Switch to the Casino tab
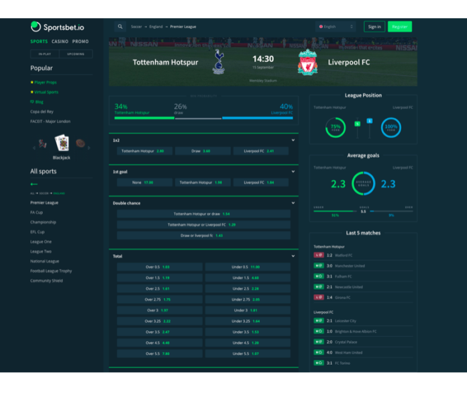The height and width of the screenshot is (393, 467). pos(60,42)
